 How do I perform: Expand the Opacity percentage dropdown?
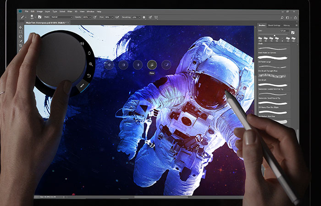89,17
